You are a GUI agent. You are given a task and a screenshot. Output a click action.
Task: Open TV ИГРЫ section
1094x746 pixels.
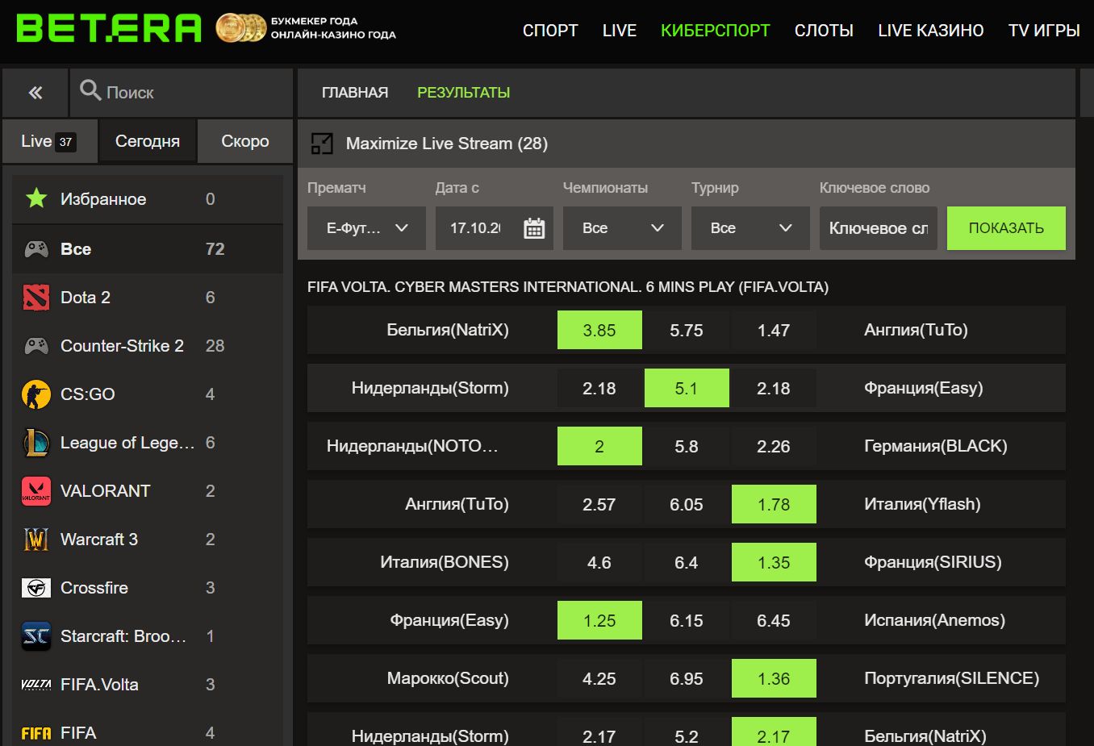point(1044,31)
